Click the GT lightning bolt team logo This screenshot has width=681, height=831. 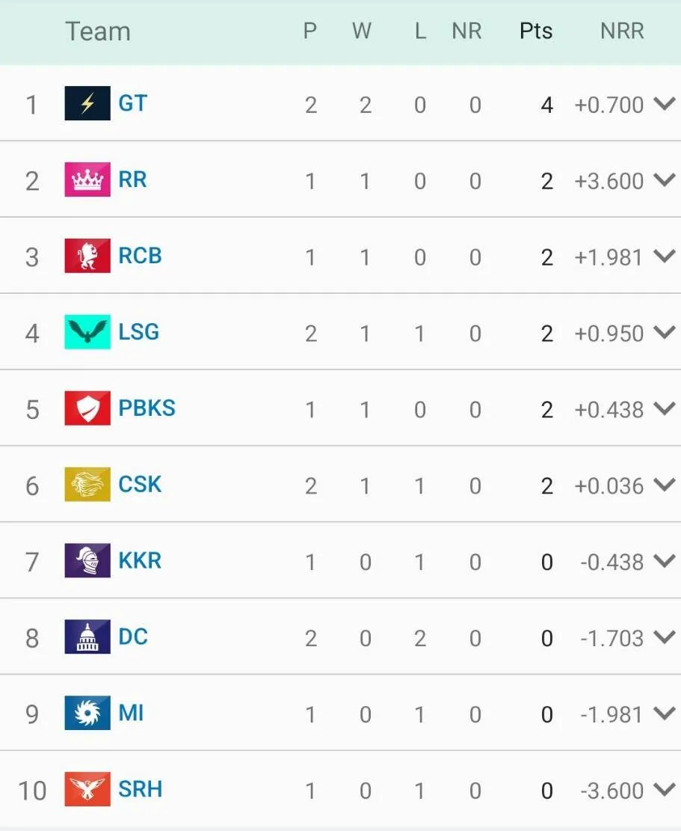point(87,103)
